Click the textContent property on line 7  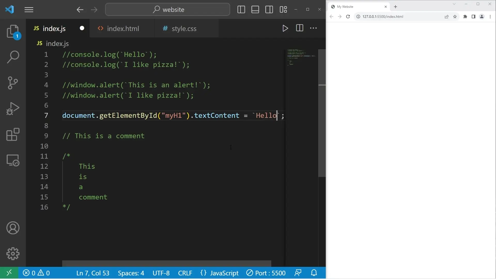(216, 115)
